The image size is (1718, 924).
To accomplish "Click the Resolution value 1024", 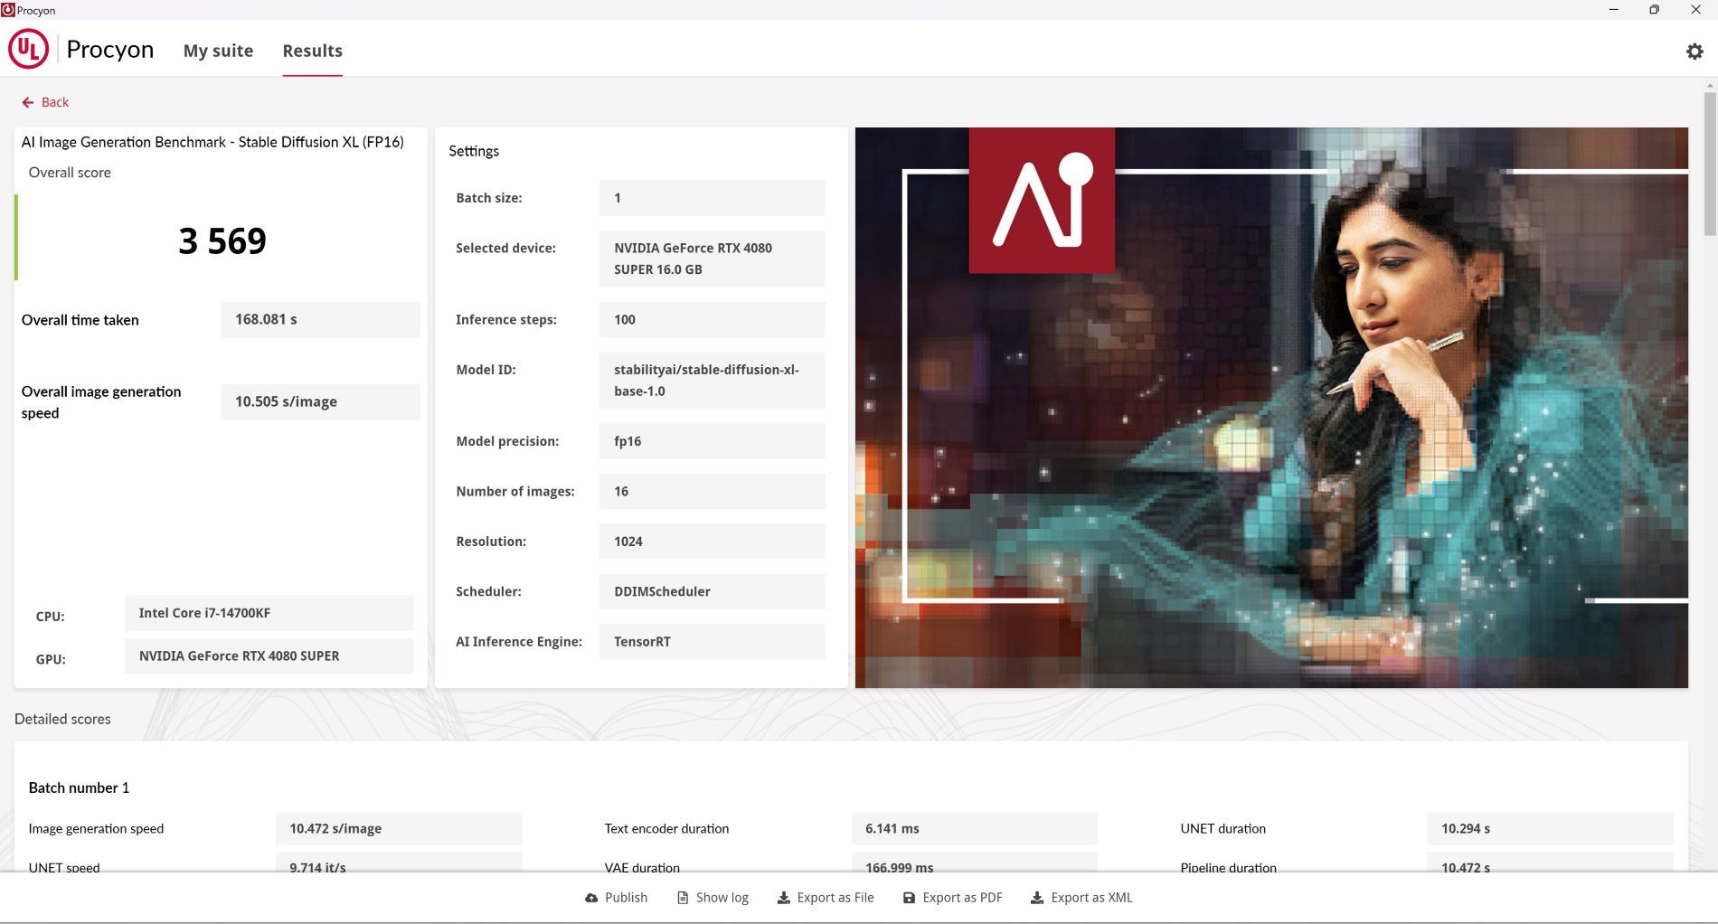I will [713, 542].
